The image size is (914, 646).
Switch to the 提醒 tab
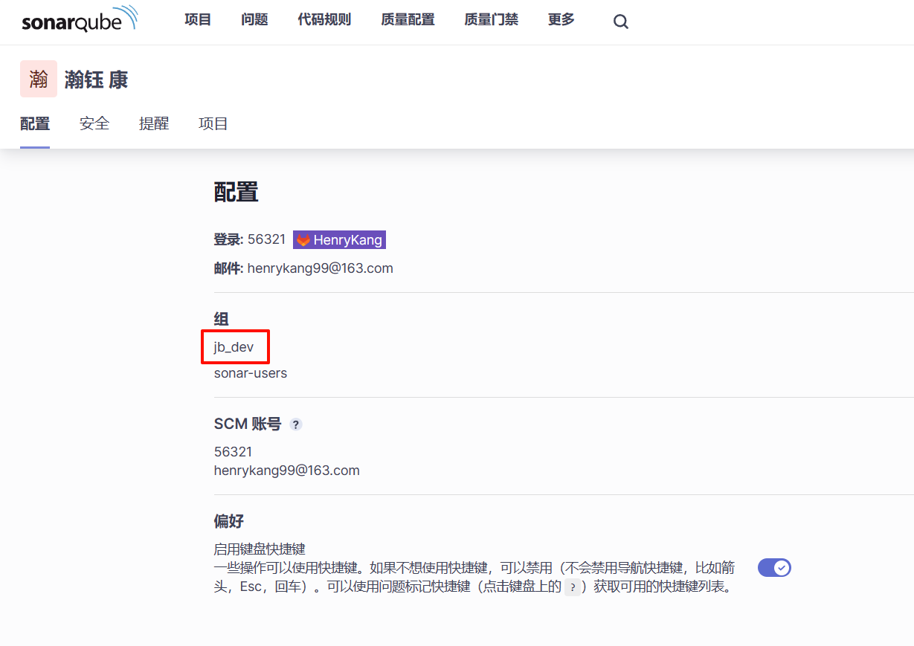pos(154,124)
